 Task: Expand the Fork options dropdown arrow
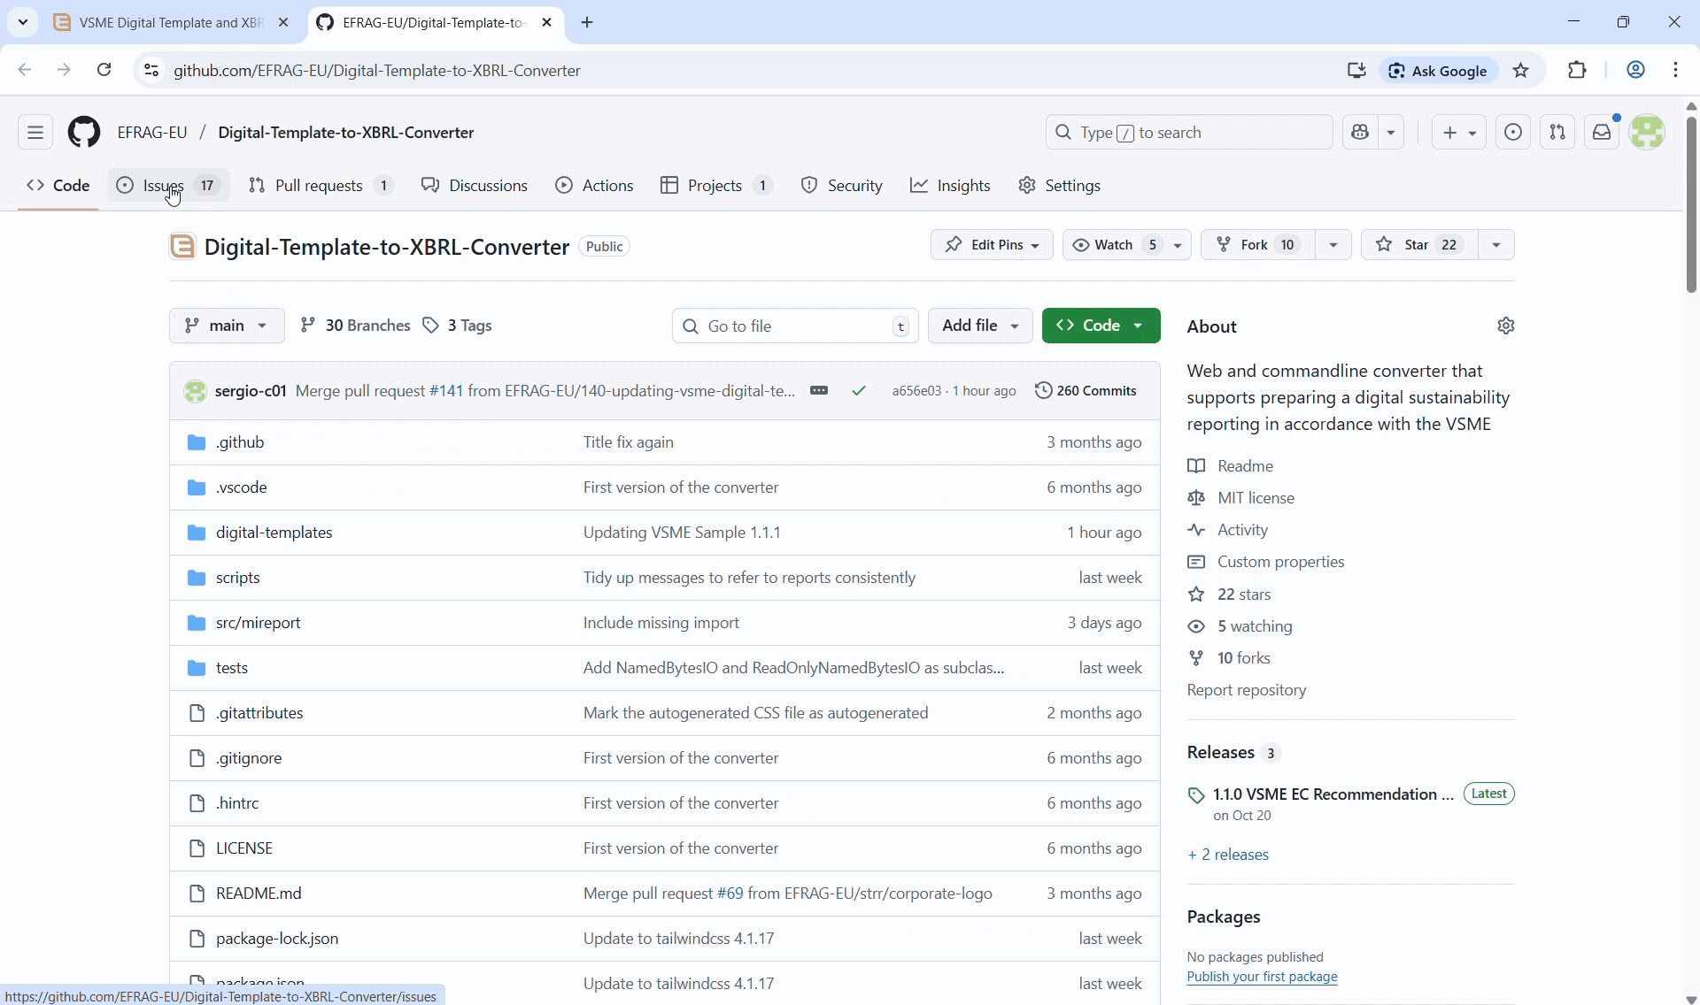pyautogui.click(x=1333, y=245)
